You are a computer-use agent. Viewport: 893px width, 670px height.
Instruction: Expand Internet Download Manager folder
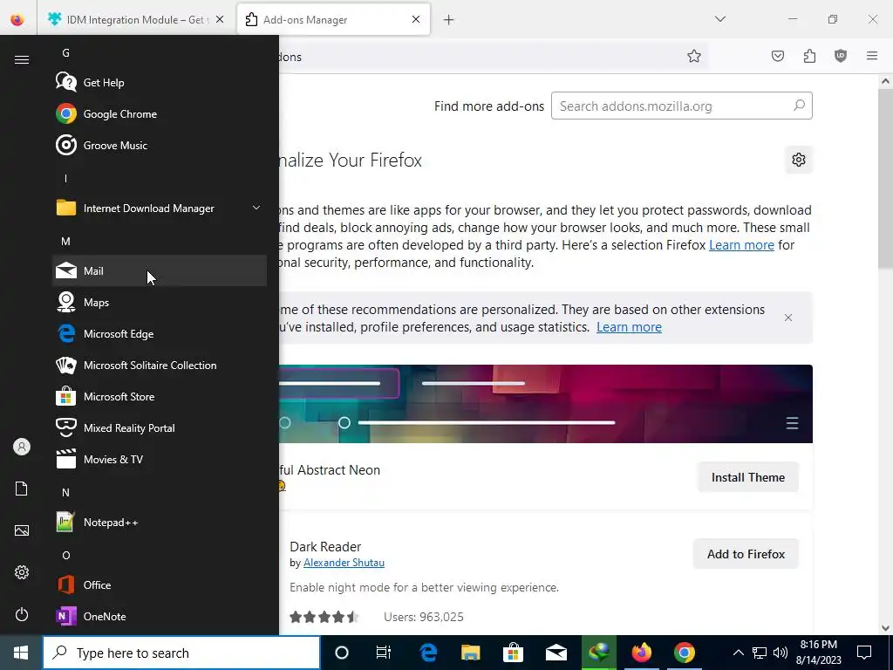[160, 209]
